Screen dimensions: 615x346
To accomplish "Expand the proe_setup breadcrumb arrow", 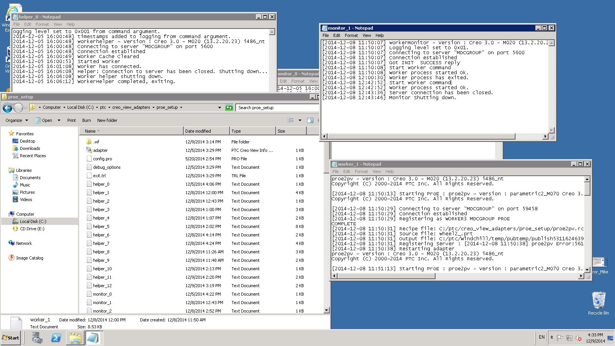I will point(181,108).
